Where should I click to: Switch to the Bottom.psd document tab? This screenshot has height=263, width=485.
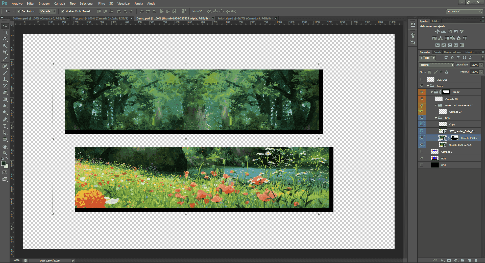click(x=39, y=18)
